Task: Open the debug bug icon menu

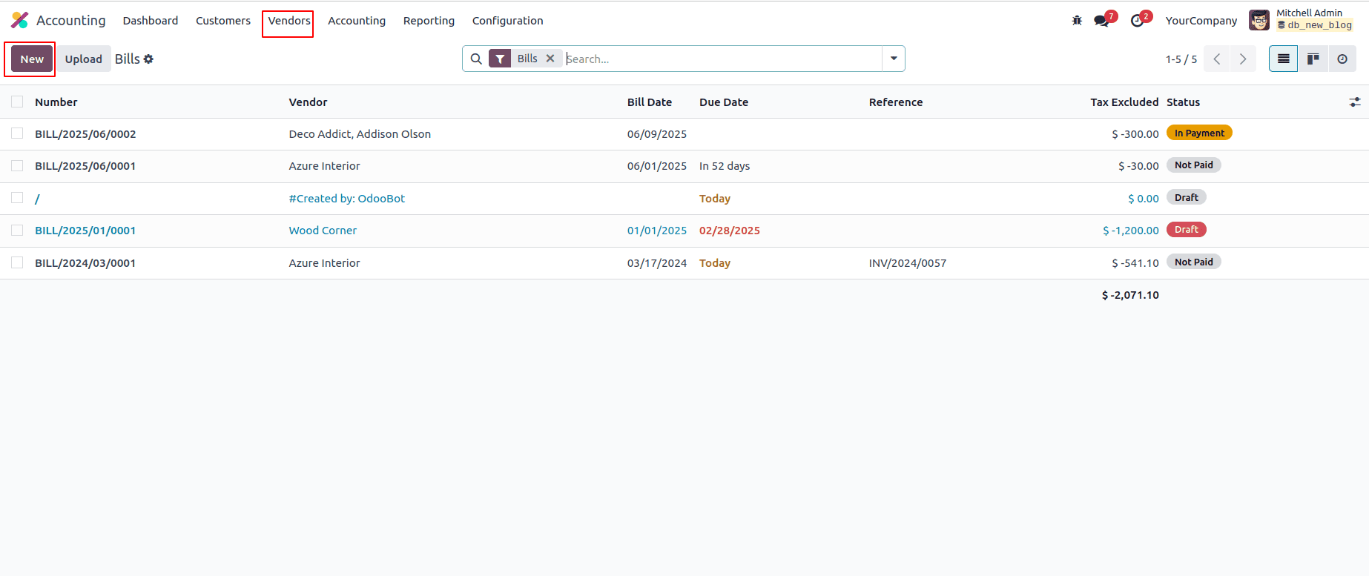Action: [x=1077, y=21]
